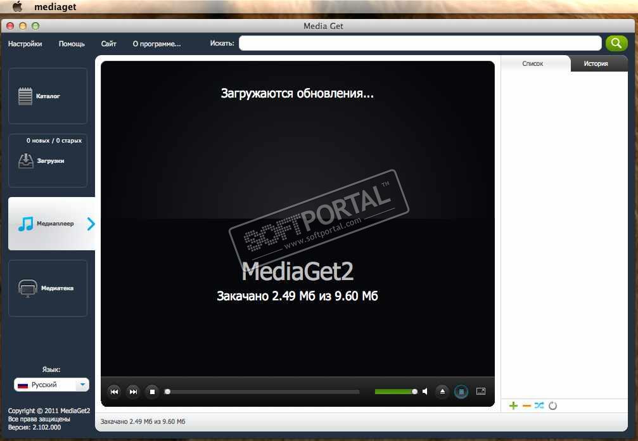Click the Apple menu icon
The image size is (638, 441).
[x=16, y=6]
